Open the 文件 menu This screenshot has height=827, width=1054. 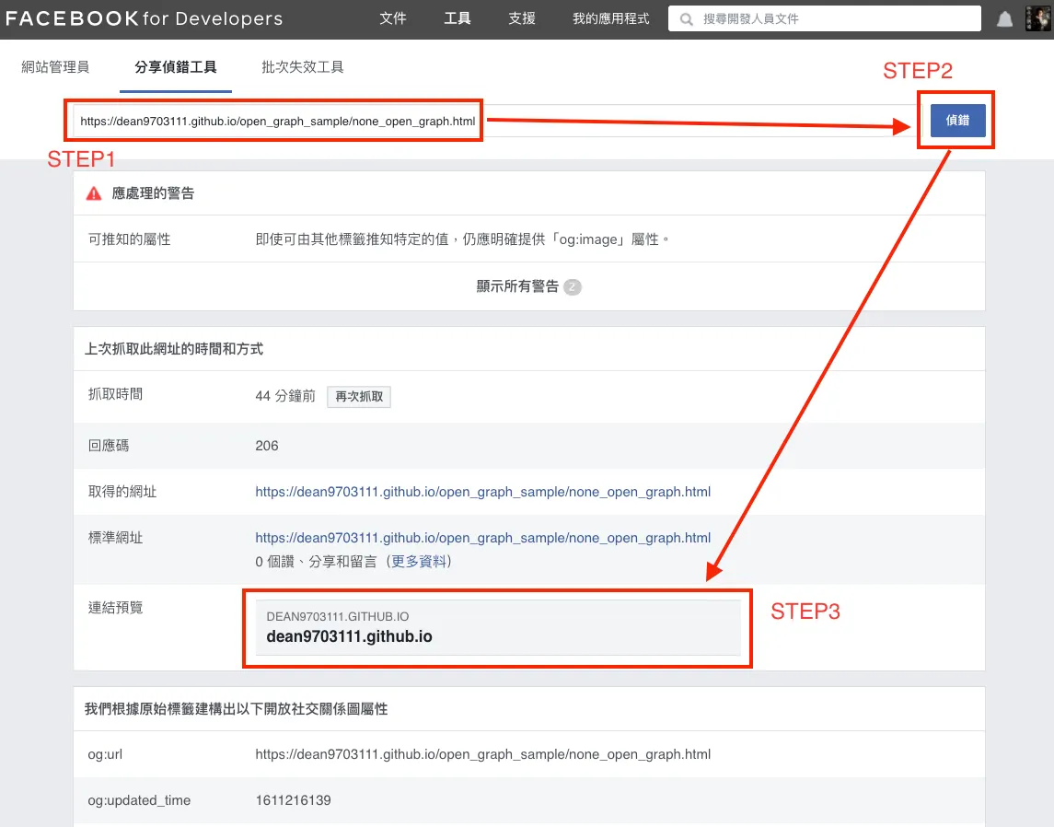[x=392, y=18]
